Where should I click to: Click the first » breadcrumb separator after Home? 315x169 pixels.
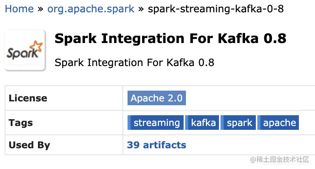pyautogui.click(x=41, y=9)
